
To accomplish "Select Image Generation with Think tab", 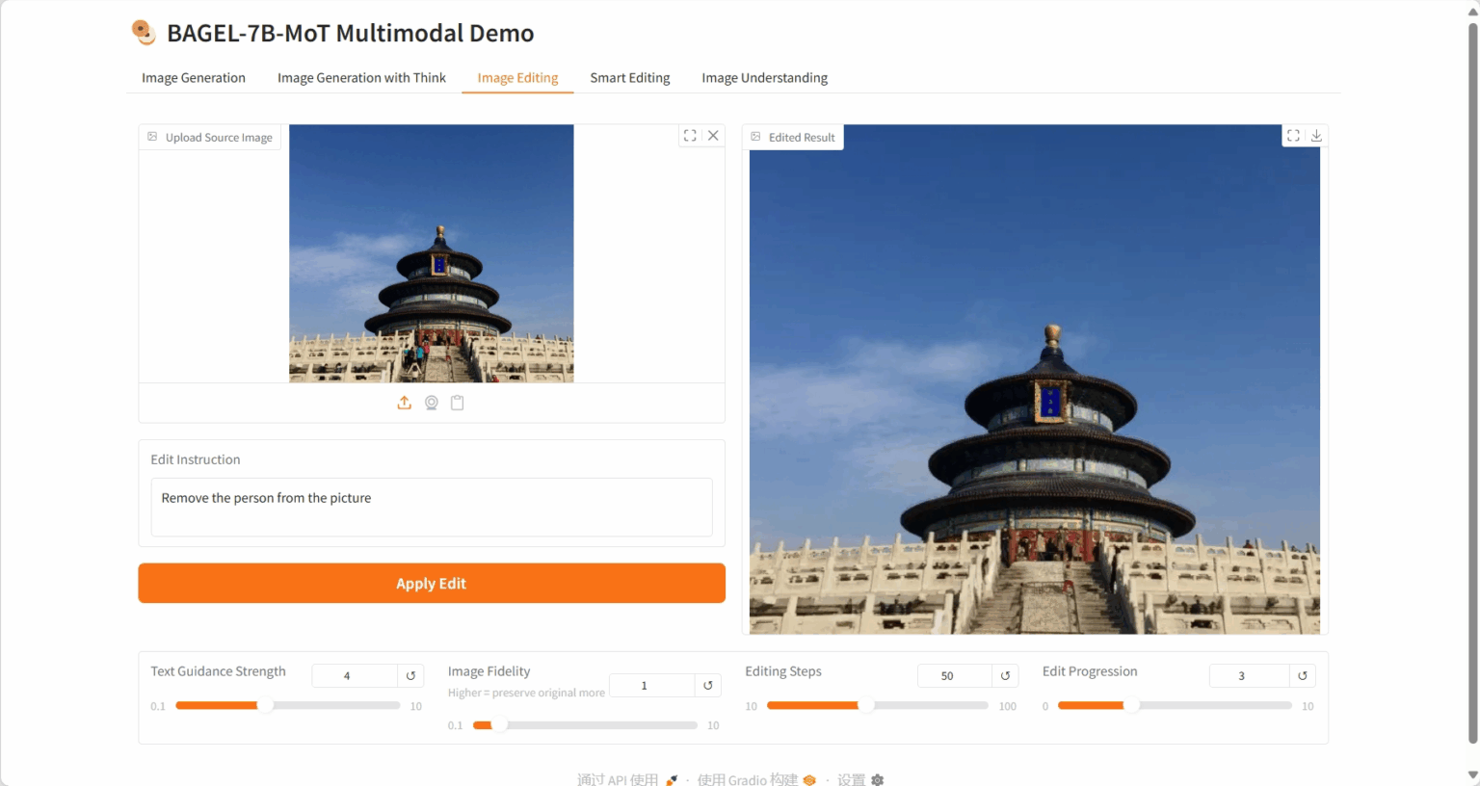I will click(361, 78).
